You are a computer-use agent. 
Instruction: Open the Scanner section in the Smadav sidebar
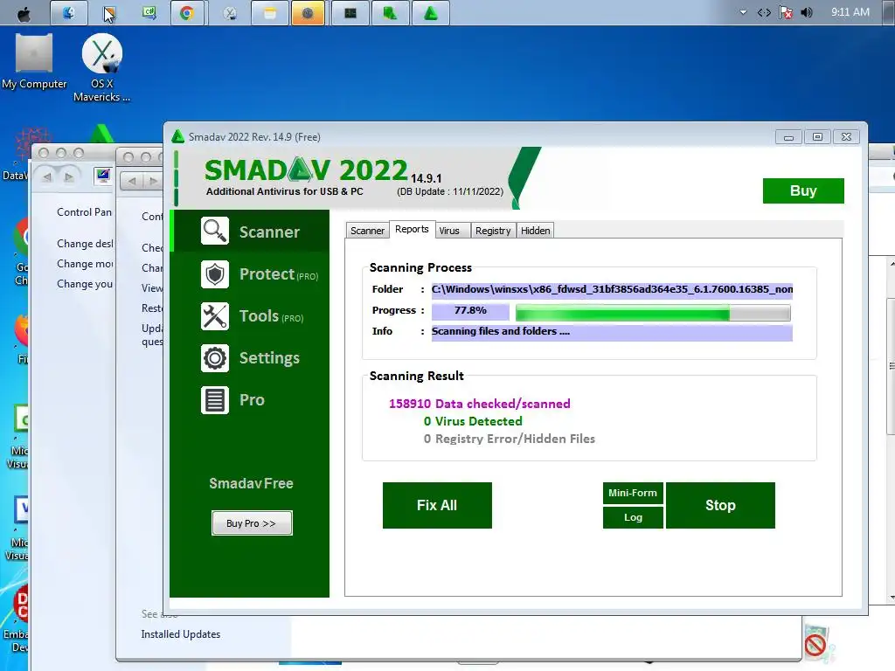click(x=251, y=231)
